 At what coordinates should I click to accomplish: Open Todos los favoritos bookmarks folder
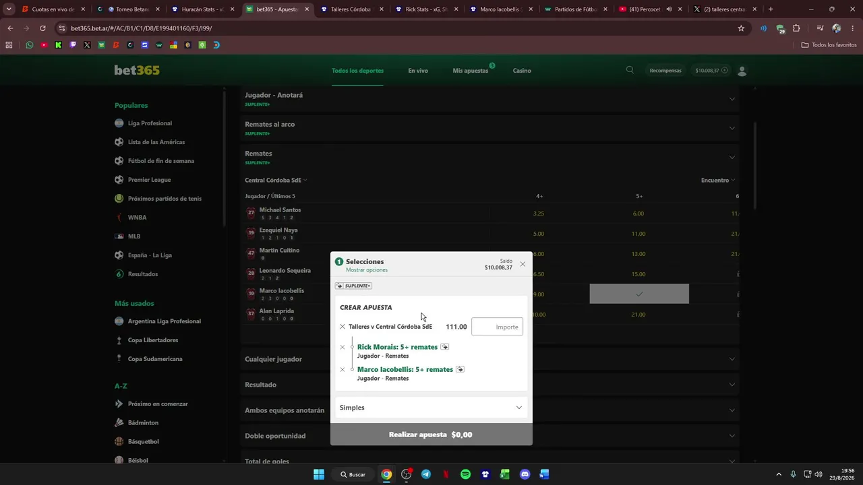829,45
